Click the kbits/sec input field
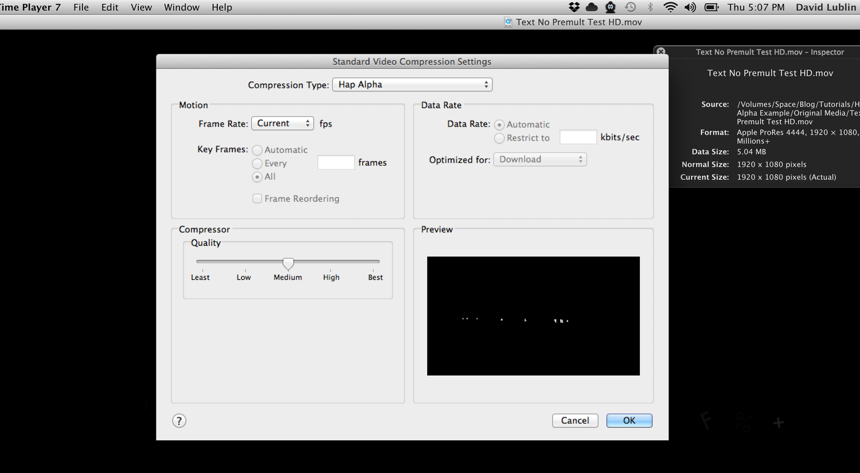Screen dimensions: 860x473 [577, 137]
